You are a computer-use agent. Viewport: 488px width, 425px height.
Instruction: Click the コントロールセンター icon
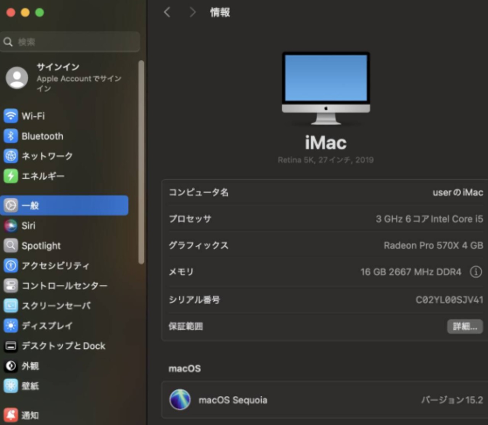[11, 285]
